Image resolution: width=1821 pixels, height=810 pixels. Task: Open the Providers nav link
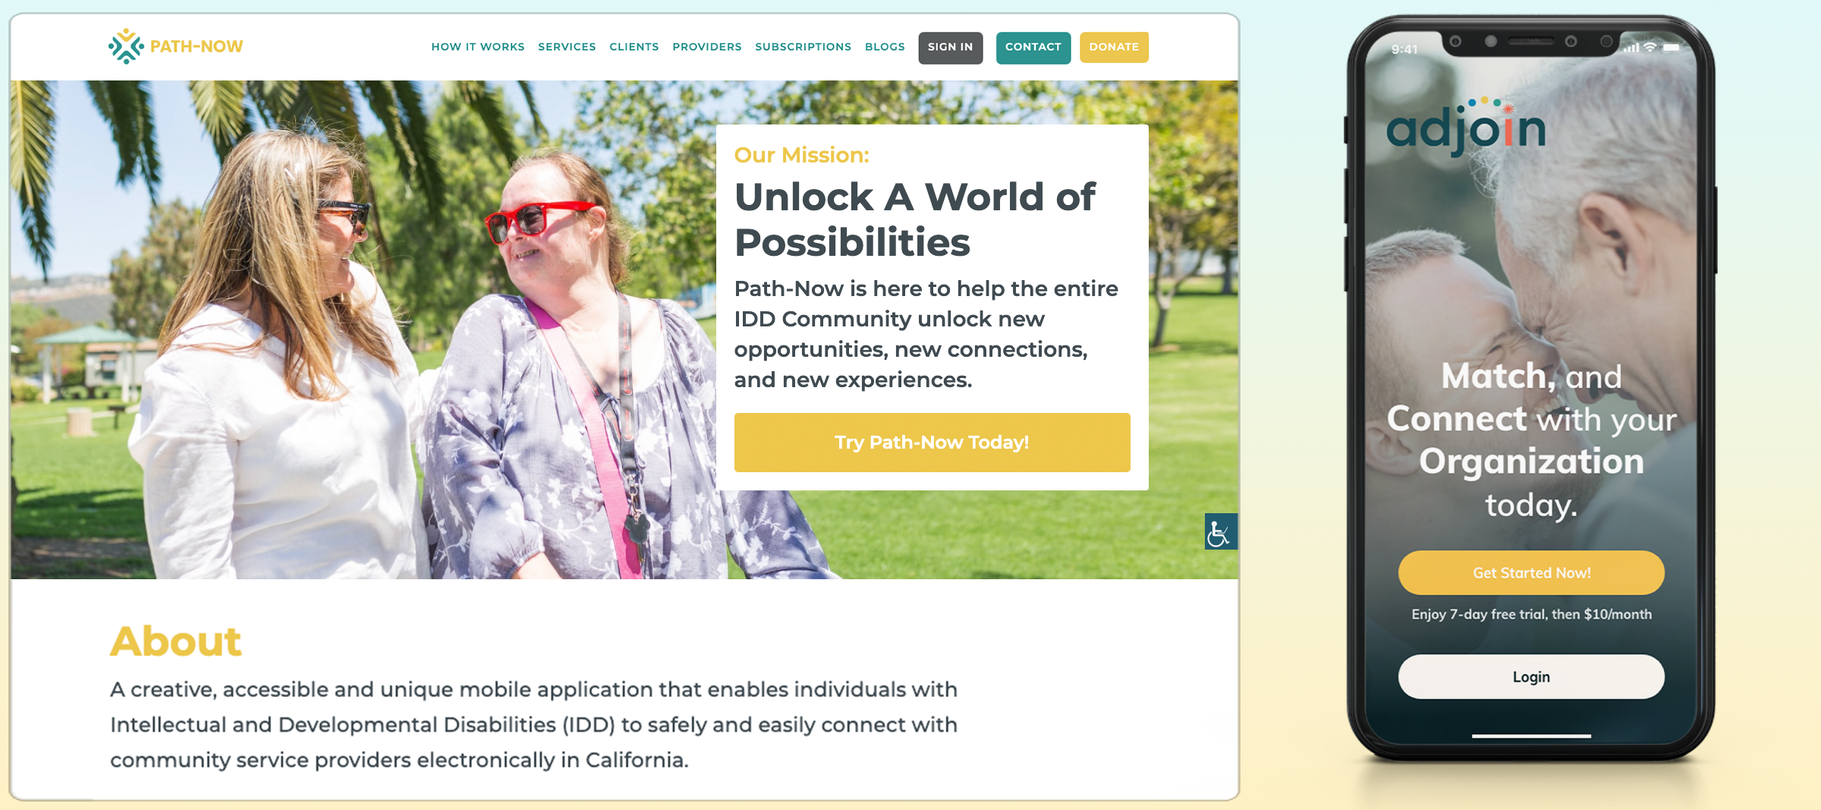(706, 47)
